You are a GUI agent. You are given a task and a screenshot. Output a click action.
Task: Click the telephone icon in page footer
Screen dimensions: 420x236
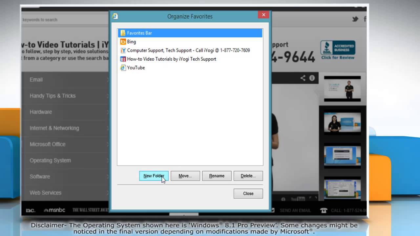[x=324, y=210]
